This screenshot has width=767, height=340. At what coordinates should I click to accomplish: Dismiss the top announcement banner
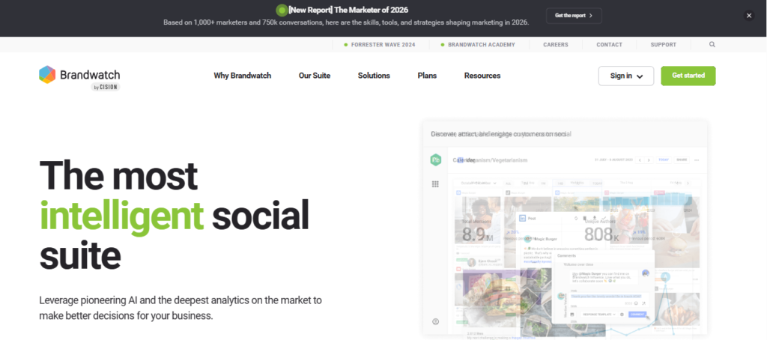(x=749, y=16)
